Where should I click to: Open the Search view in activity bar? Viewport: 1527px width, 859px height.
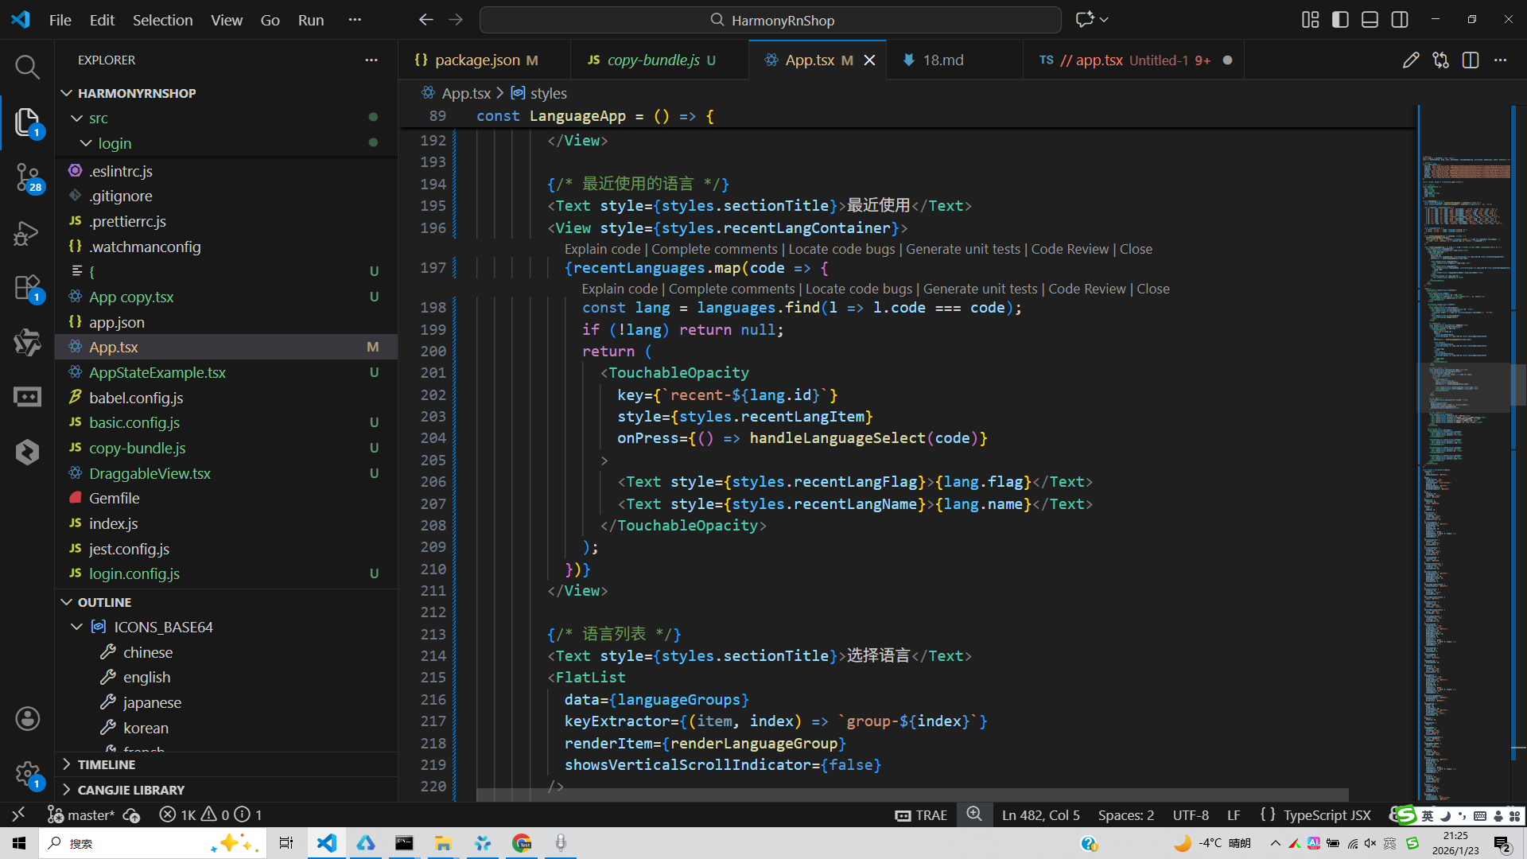point(27,67)
